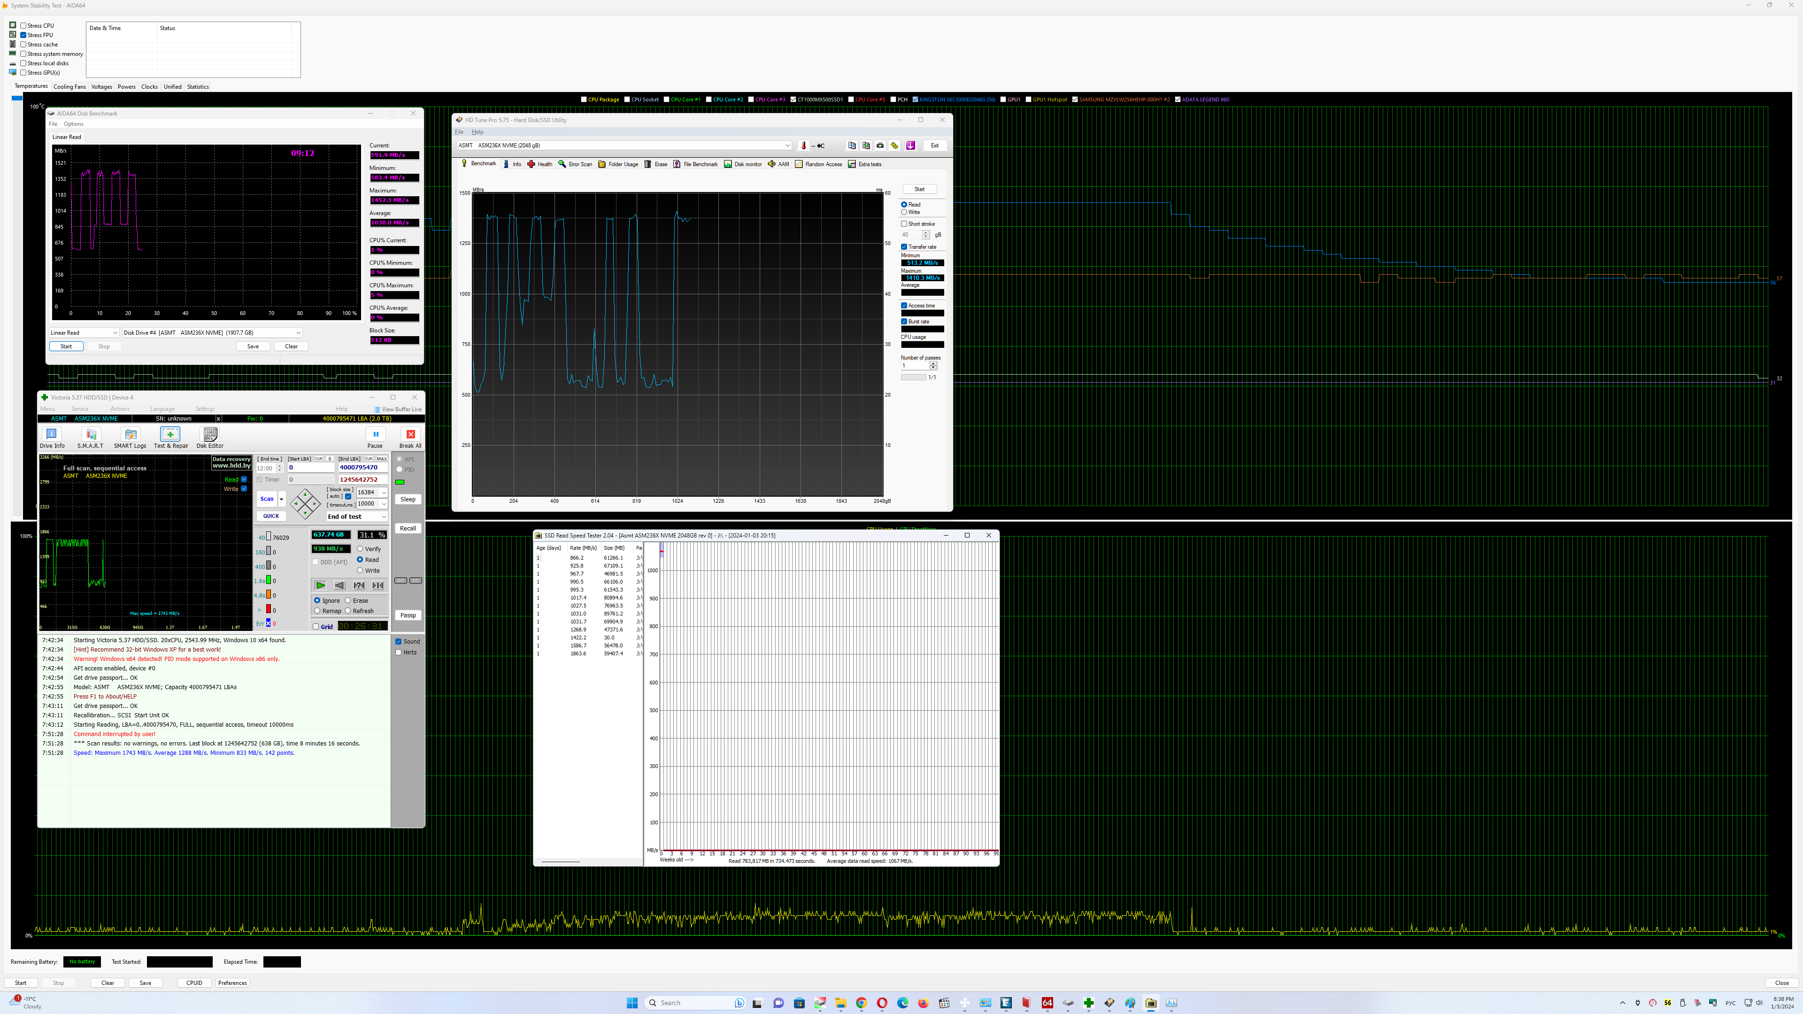
Task: Switch to the Error Scan tab in HD Tune
Action: click(575, 164)
